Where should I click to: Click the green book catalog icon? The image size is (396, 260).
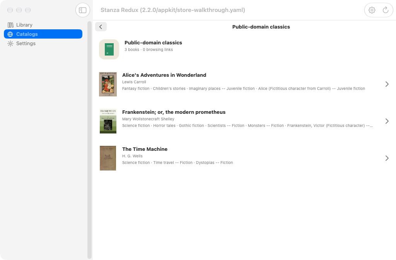pyautogui.click(x=109, y=49)
